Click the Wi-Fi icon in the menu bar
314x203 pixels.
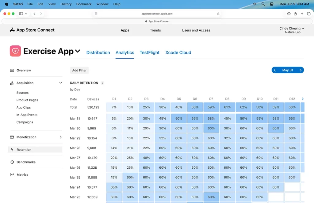[255, 4]
